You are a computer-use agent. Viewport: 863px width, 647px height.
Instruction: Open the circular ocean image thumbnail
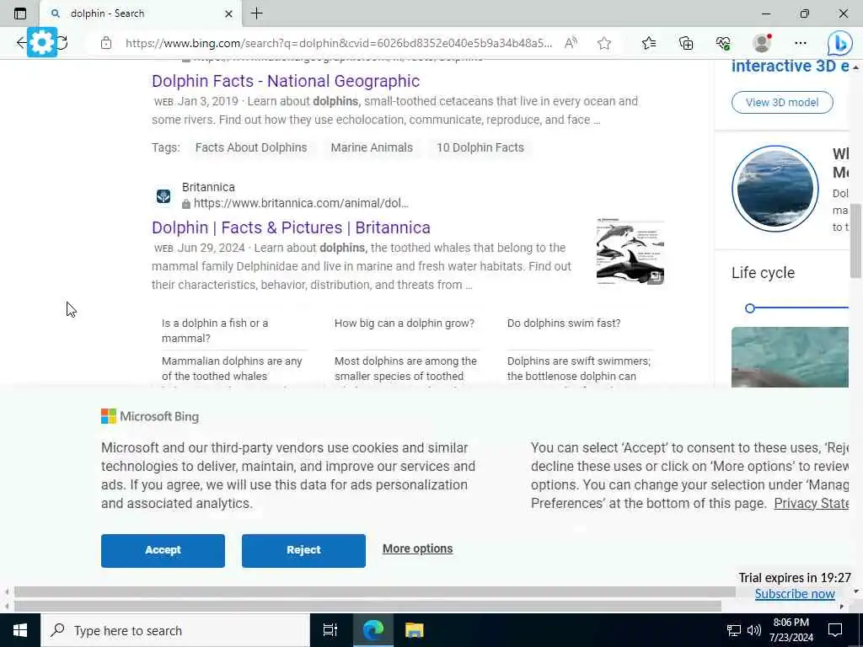[775, 189]
